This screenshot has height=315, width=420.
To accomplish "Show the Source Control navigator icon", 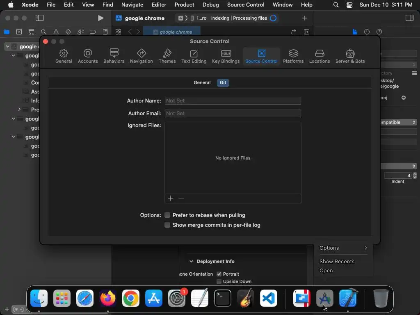I will [x=19, y=32].
